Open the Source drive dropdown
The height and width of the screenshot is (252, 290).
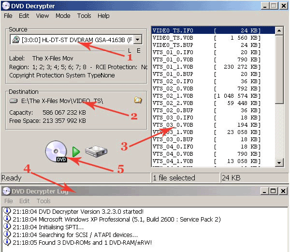pos(138,39)
